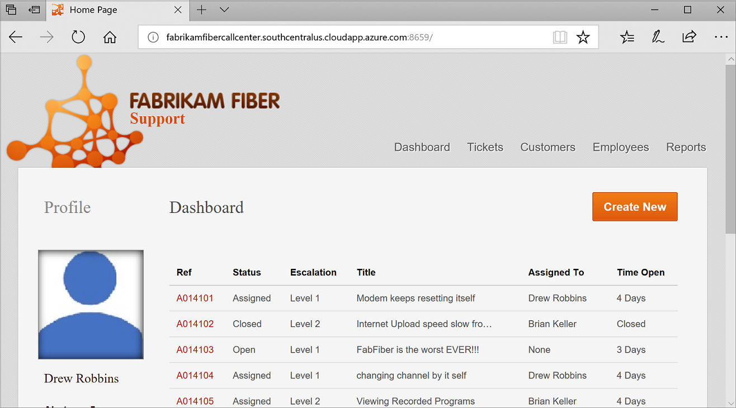
Task: Open the Tickets section
Action: tap(484, 147)
